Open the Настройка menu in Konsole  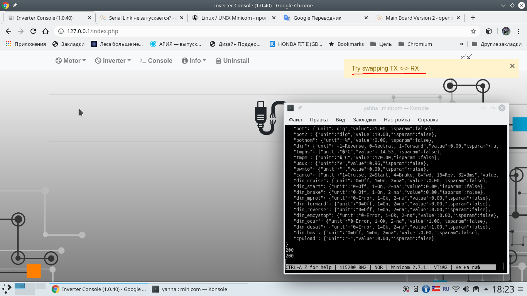click(x=397, y=119)
